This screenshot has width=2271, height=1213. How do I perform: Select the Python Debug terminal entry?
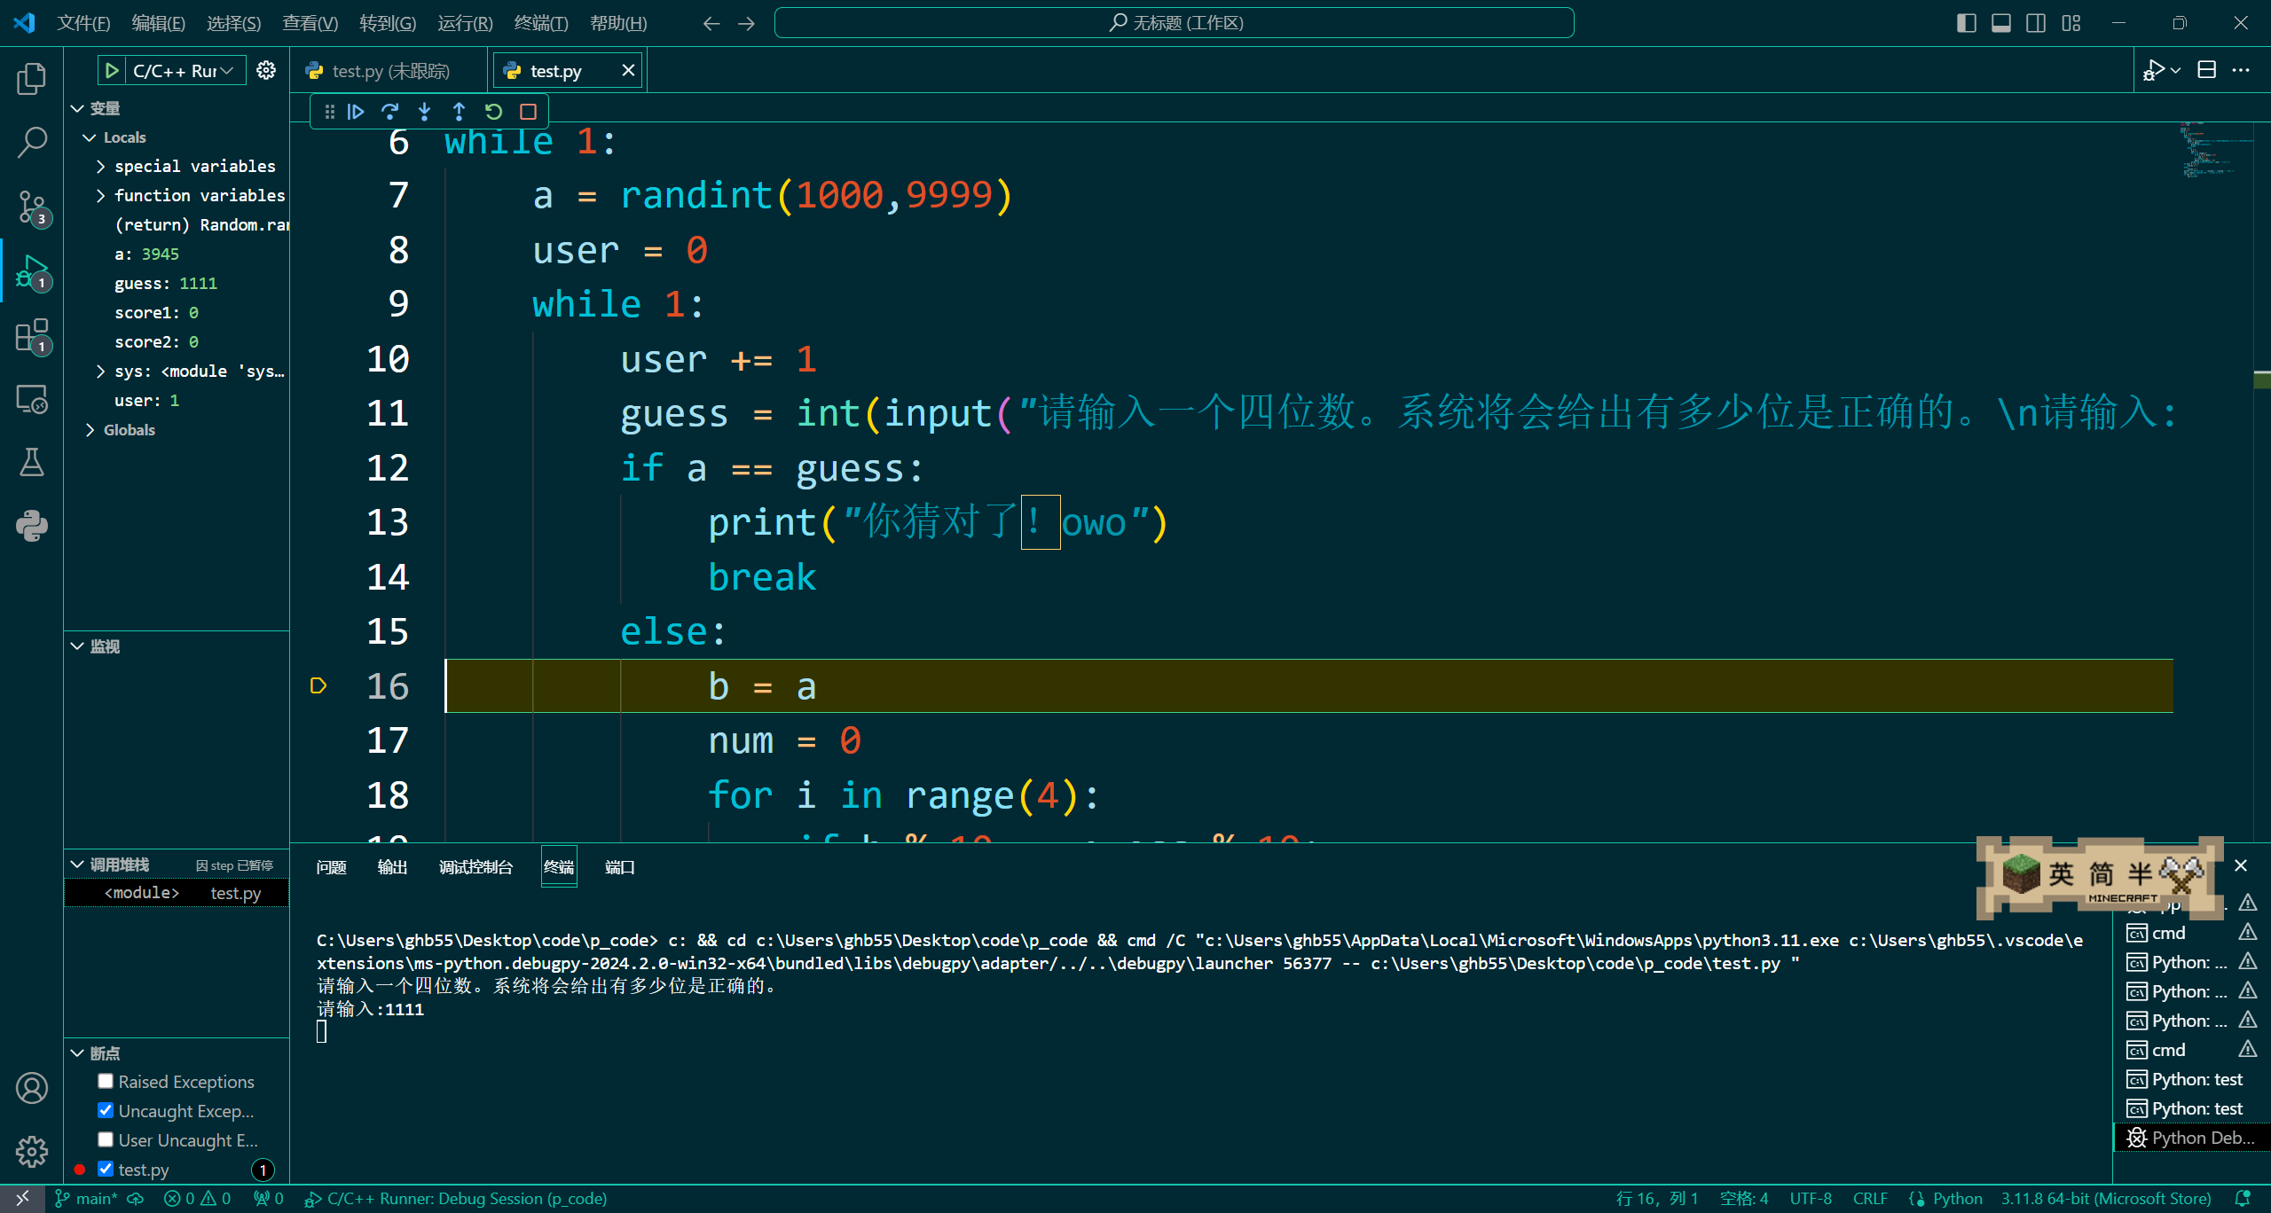[2191, 1138]
